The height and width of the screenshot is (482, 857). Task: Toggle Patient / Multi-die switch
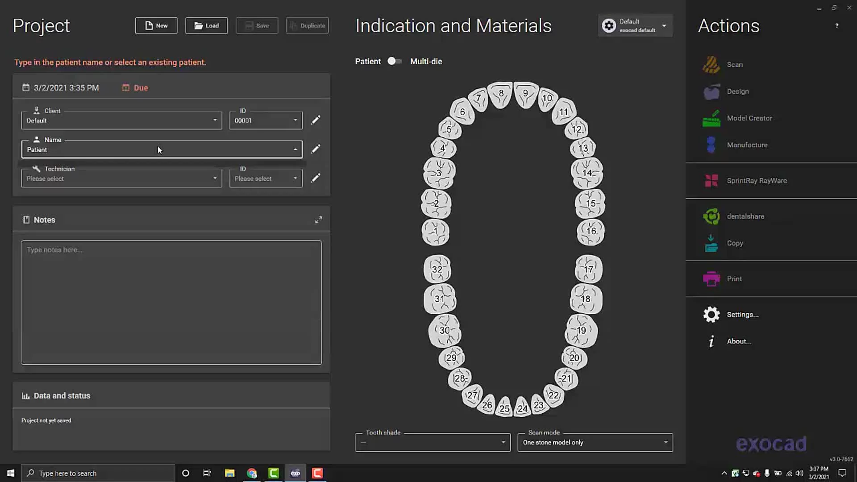tap(395, 61)
